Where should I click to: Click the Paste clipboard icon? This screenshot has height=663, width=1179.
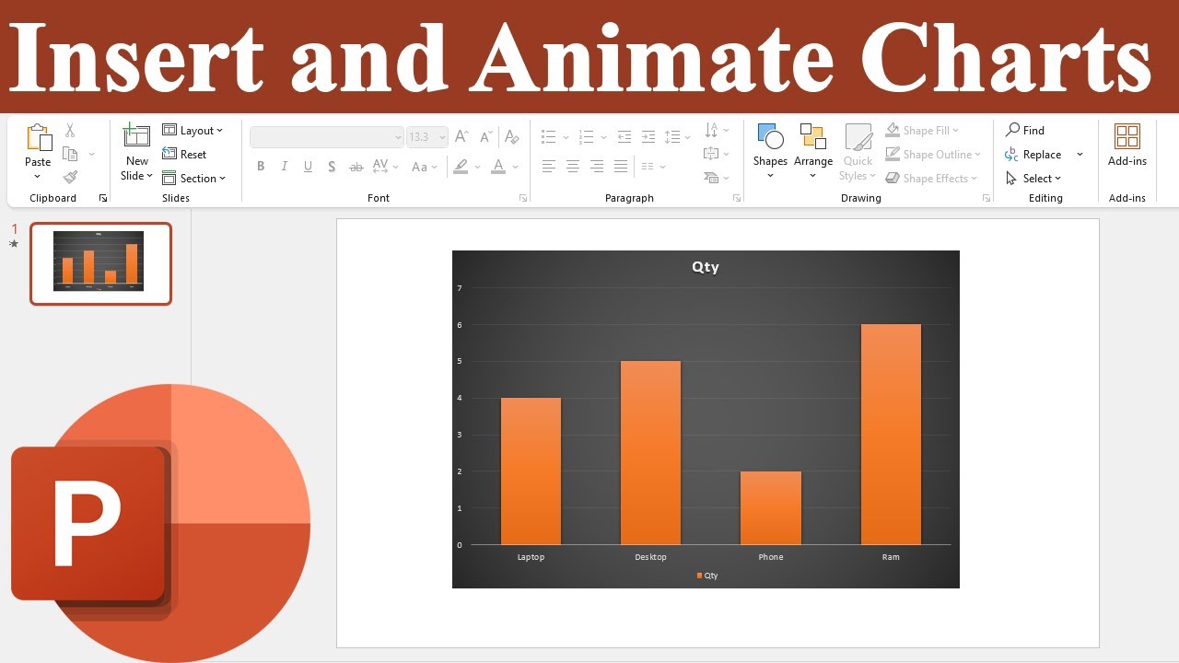39,137
